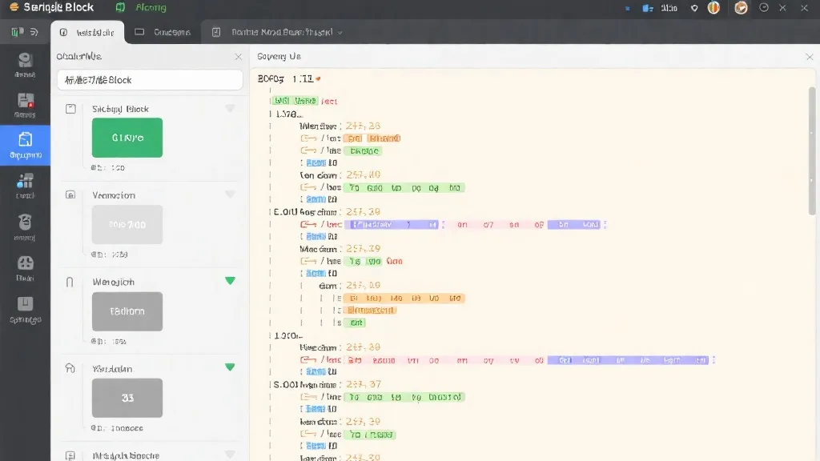
Task: Expand the Sicbpy Block dropdown arrow
Action: 230,108
